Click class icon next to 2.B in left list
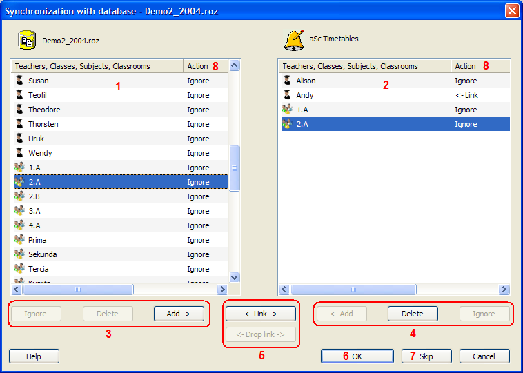This screenshot has width=523, height=373. 19,196
